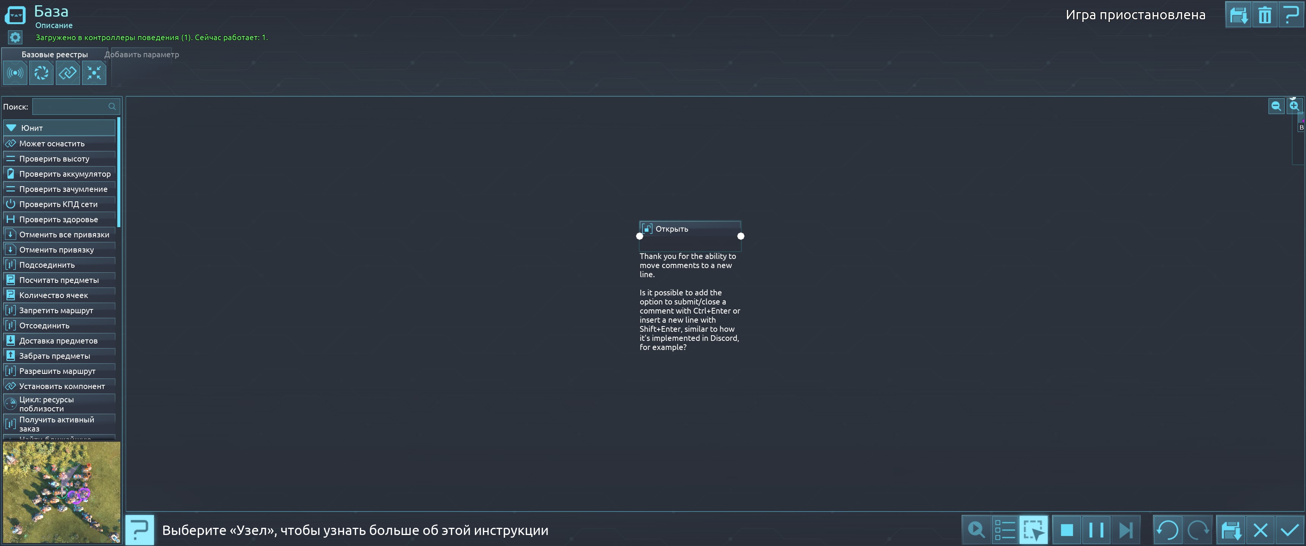
Task: Pause the behavior execution
Action: tap(1096, 530)
